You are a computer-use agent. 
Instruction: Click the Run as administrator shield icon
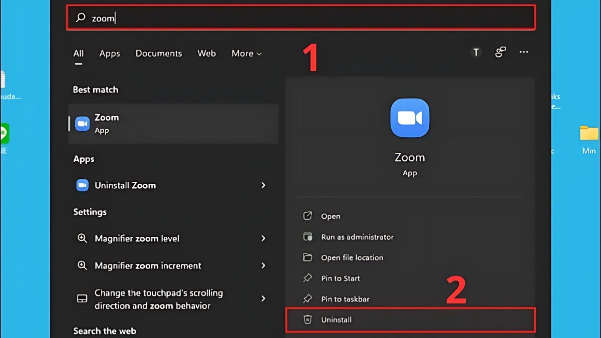[x=308, y=237]
